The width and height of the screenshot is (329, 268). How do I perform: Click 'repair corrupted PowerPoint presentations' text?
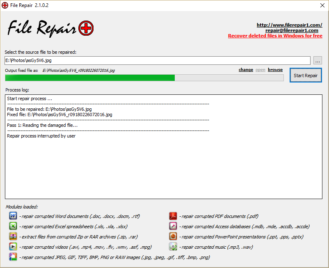(x=241, y=237)
